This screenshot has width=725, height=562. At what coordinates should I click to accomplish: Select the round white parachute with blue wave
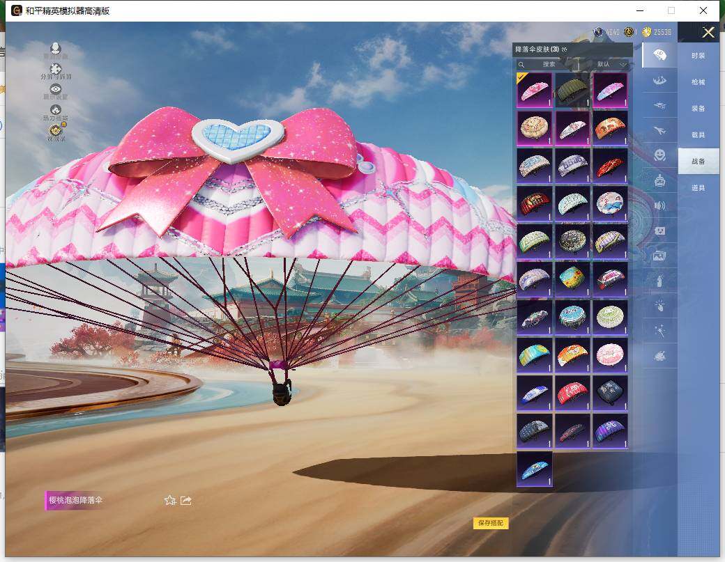point(610,203)
